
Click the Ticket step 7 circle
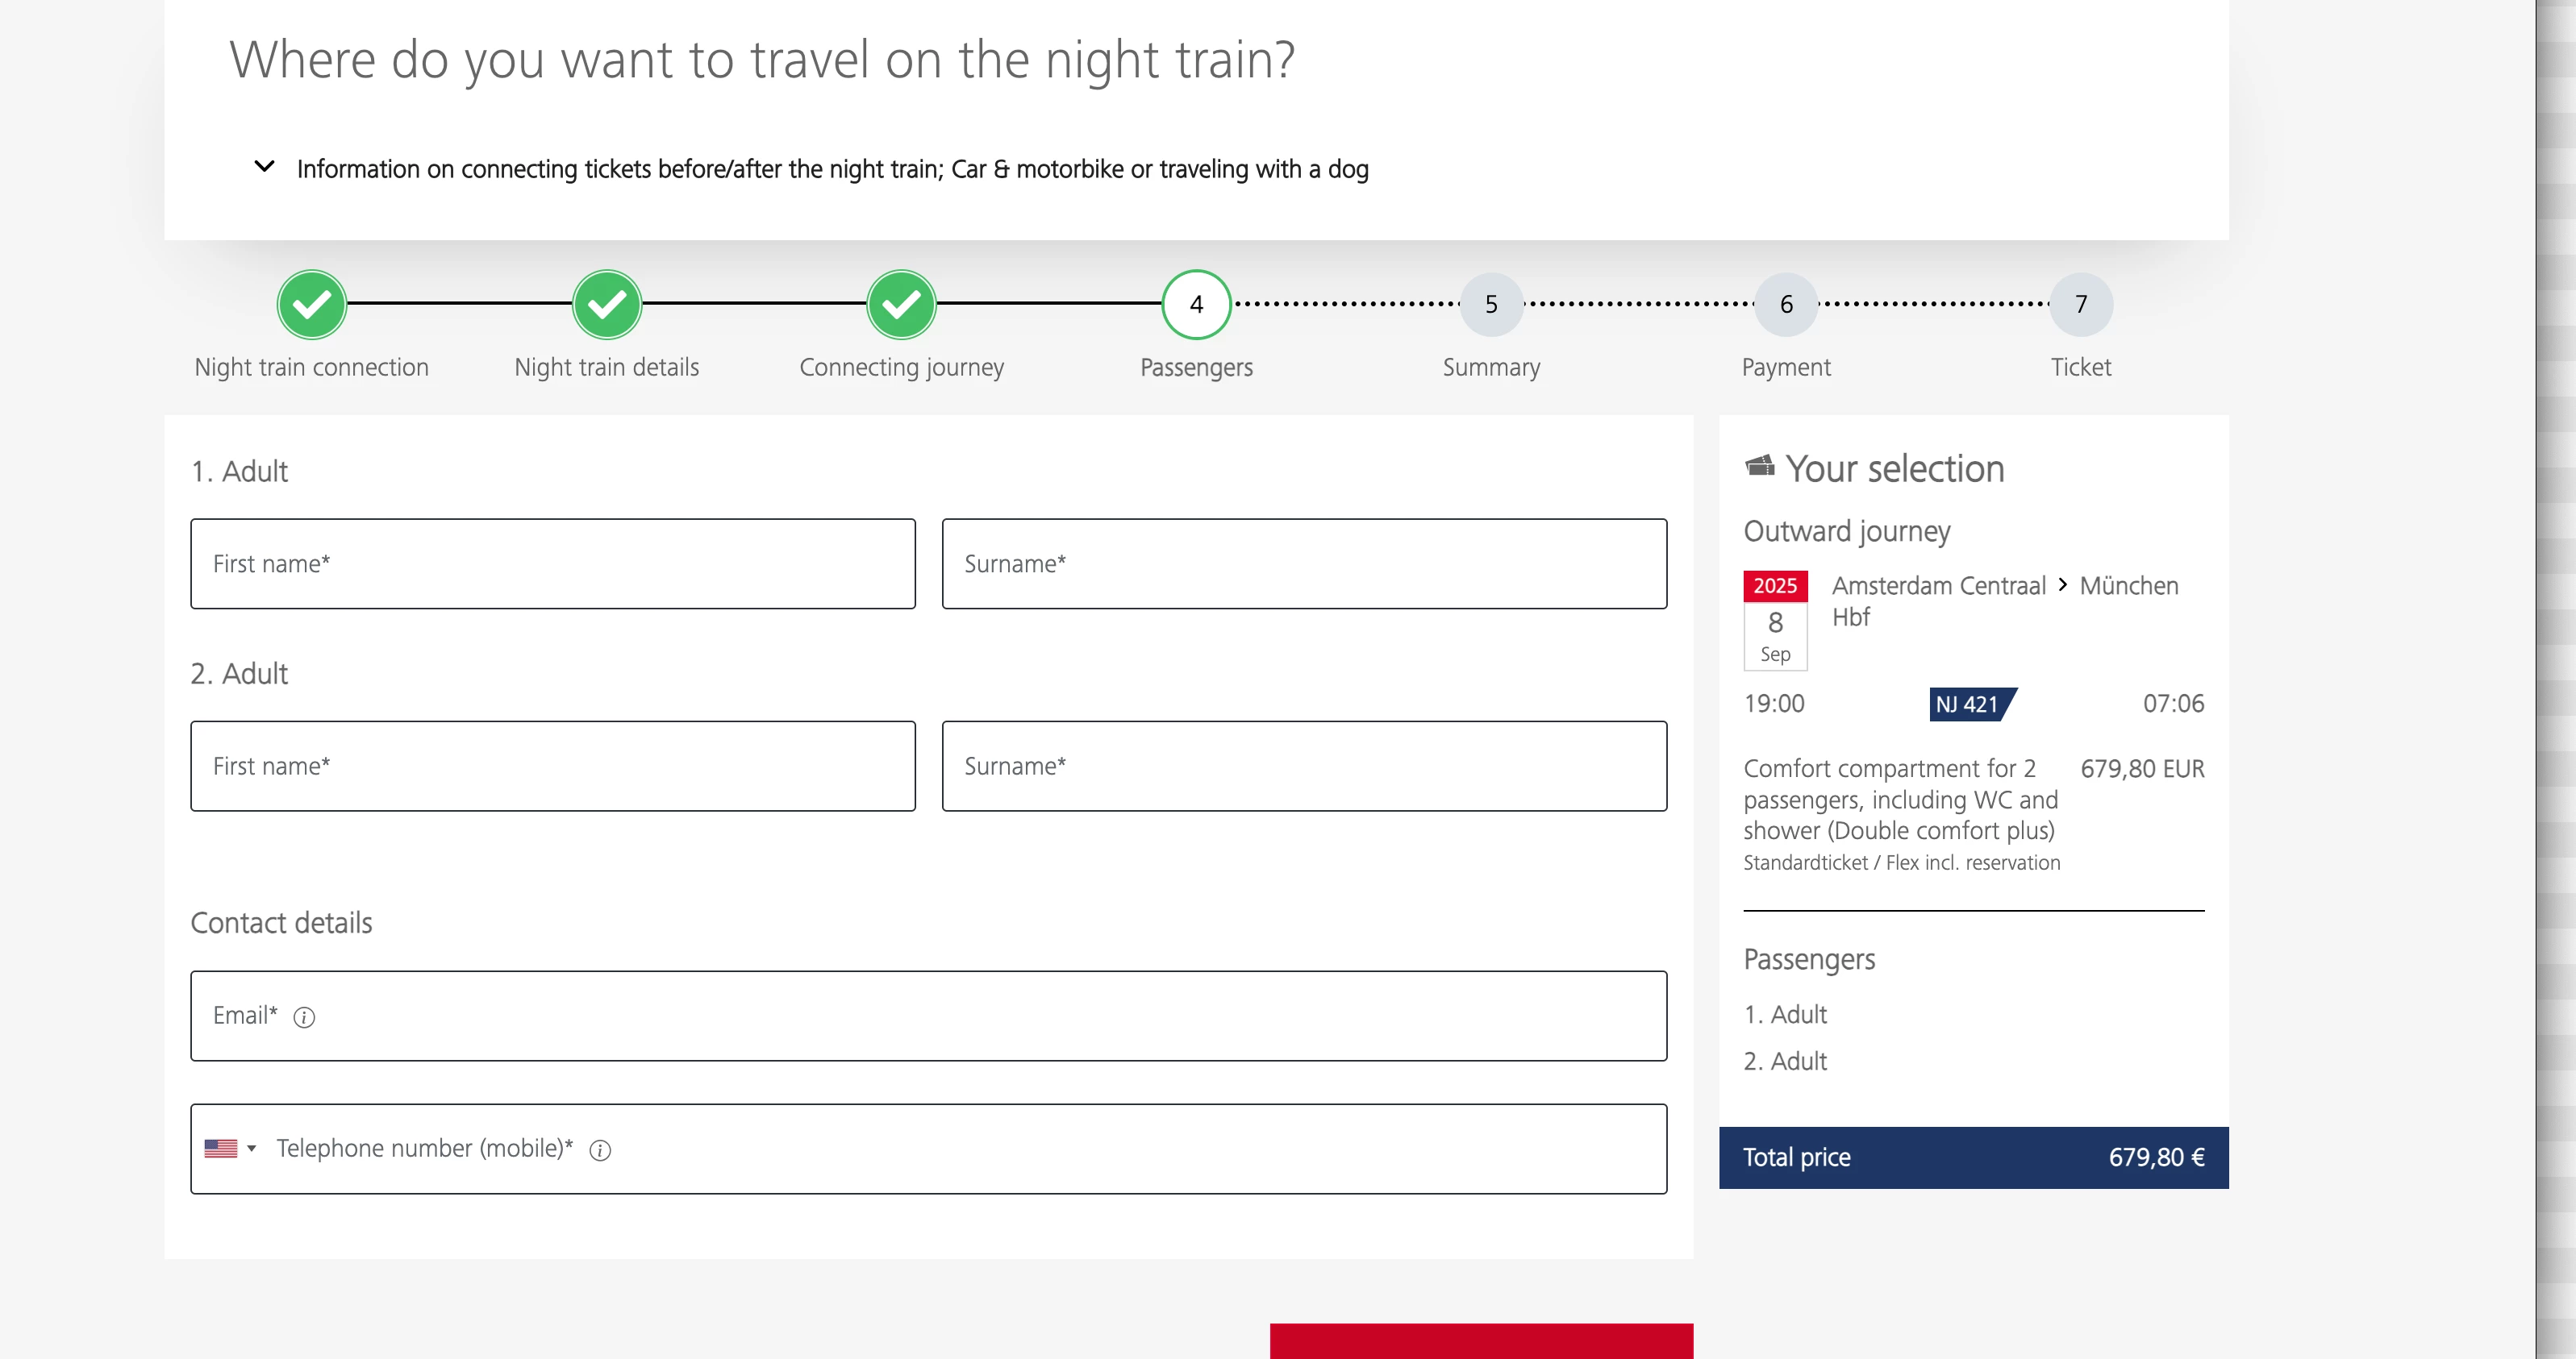(x=2081, y=304)
